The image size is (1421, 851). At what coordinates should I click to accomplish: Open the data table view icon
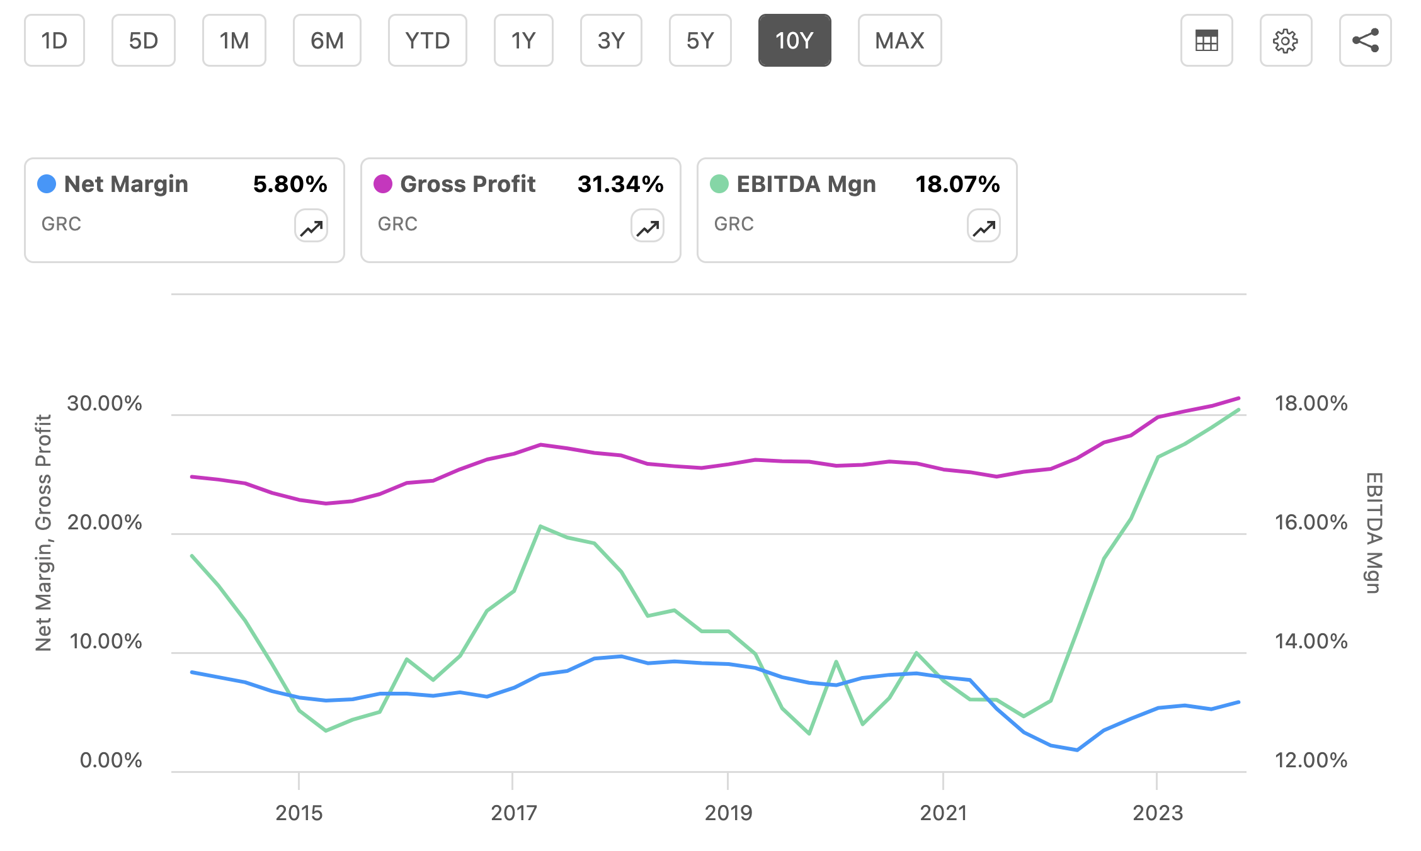click(1207, 40)
